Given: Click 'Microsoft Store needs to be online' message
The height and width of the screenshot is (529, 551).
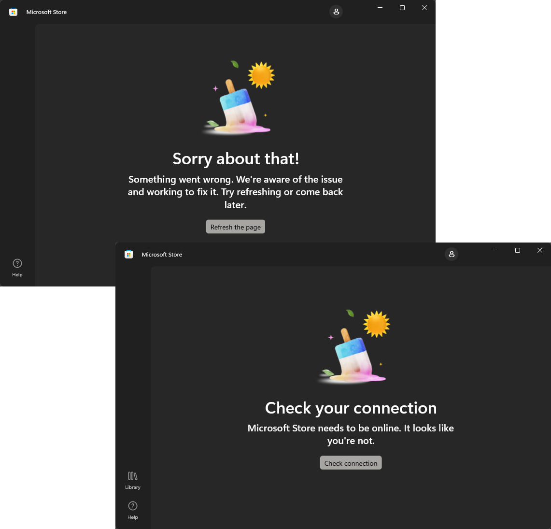Looking at the screenshot, I should 351,434.
